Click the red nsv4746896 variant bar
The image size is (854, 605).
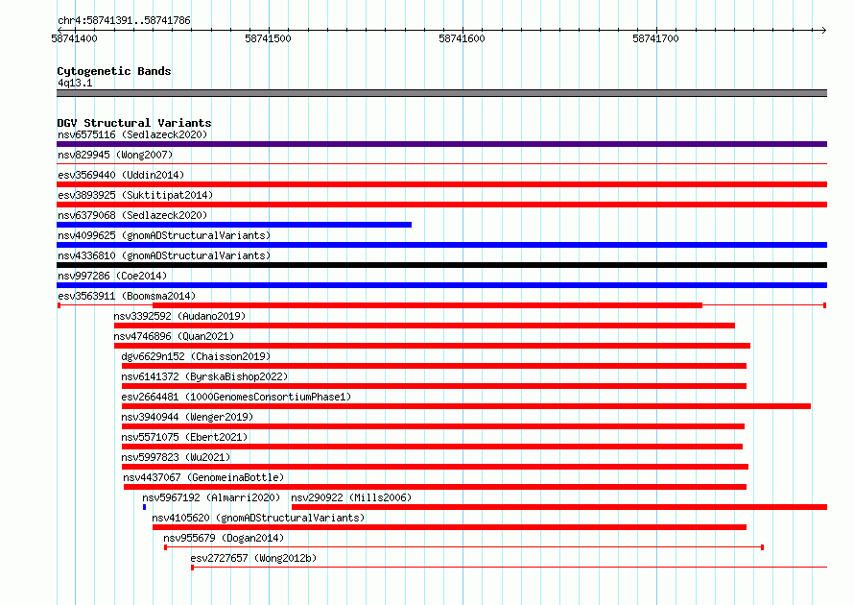[x=432, y=346]
